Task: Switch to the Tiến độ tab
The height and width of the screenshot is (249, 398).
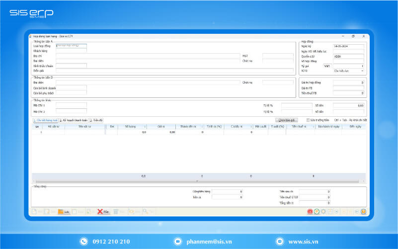Action: click(96, 120)
